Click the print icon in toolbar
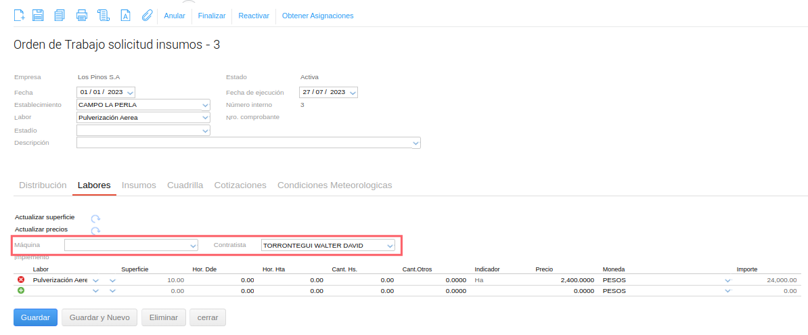The height and width of the screenshot is (335, 808). click(82, 15)
